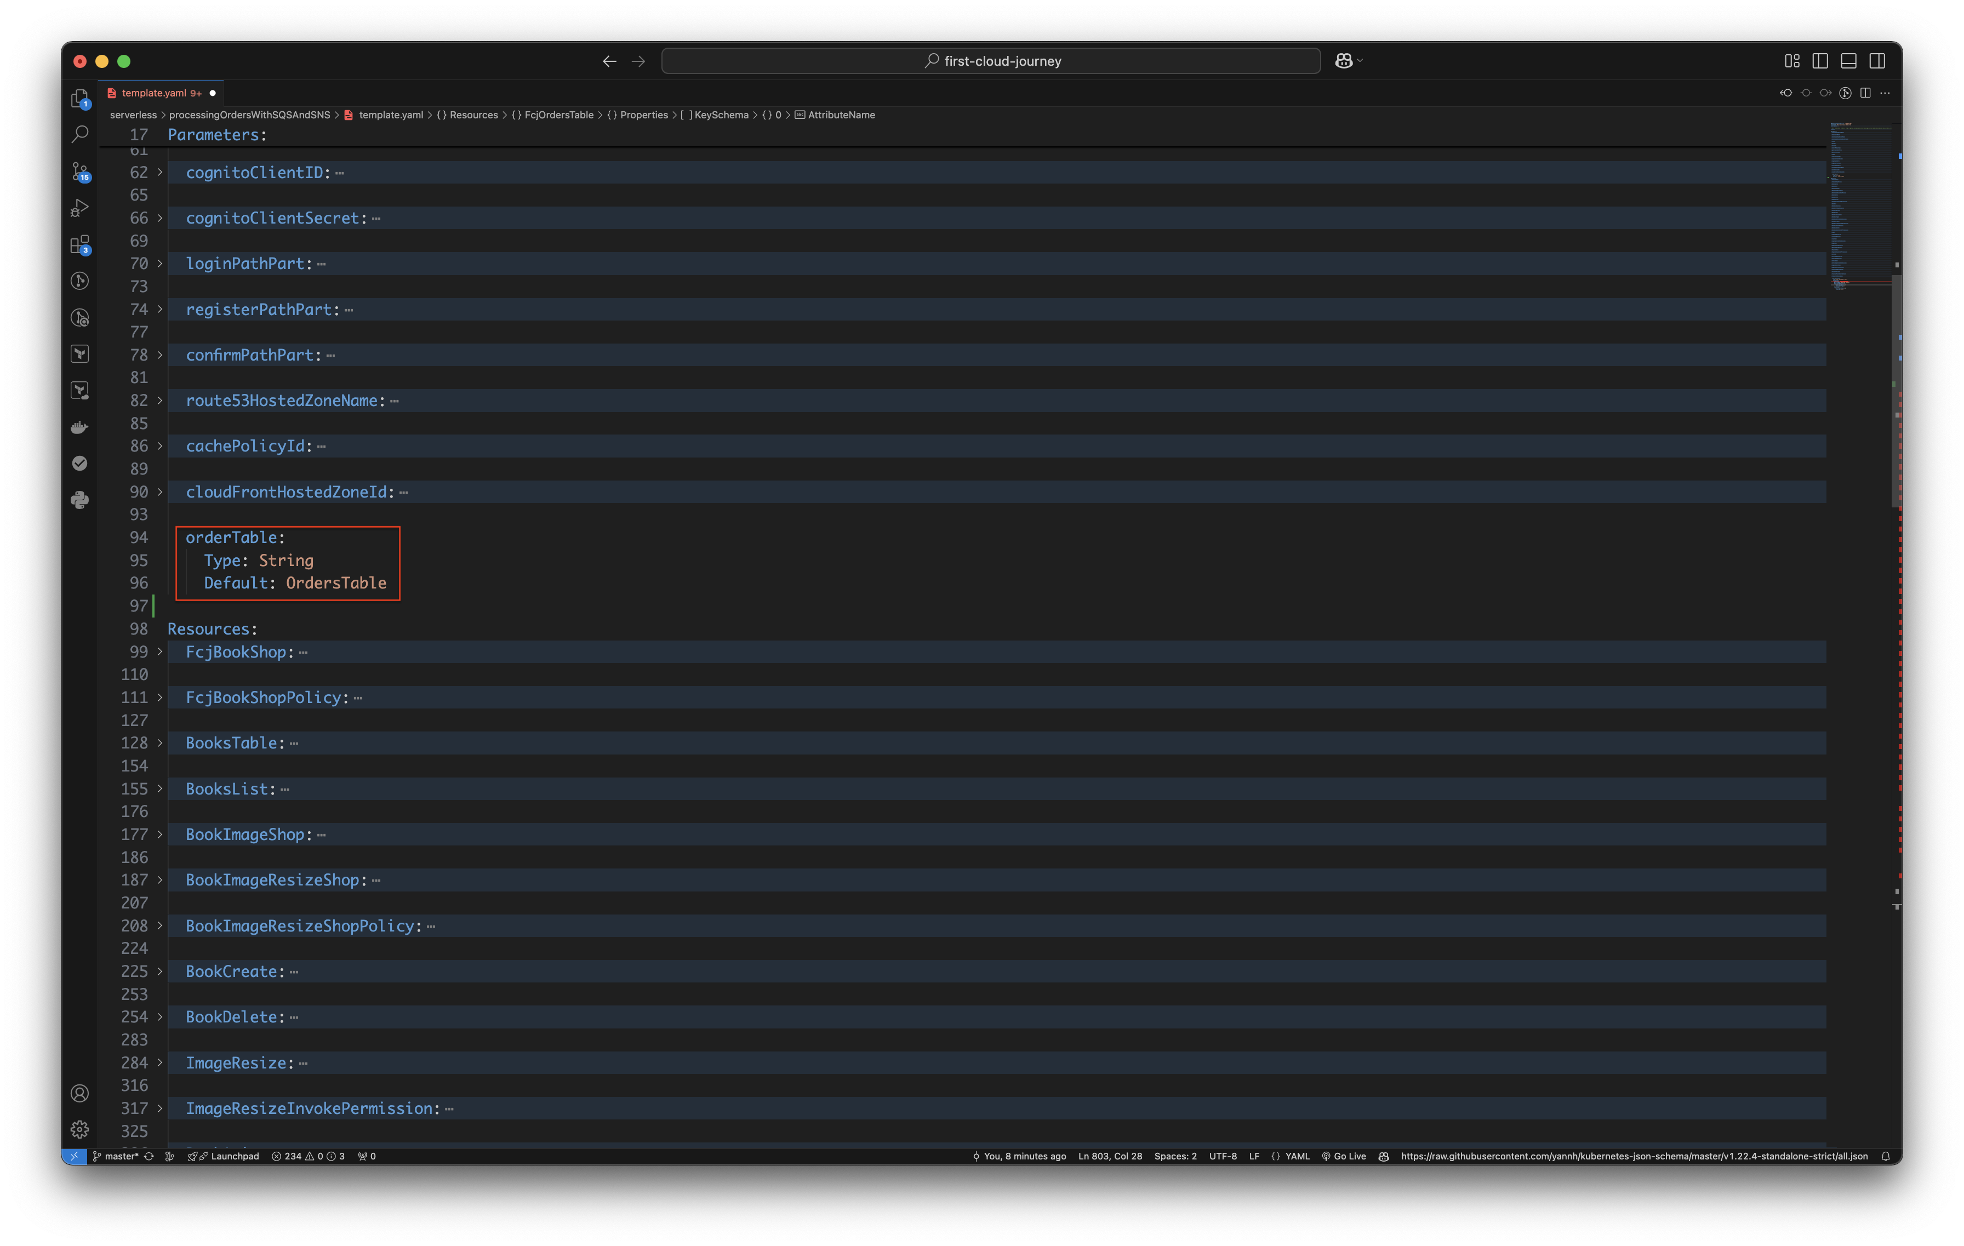Click the minimap code overview
Screen dimensions: 1964x1246
[x=1859, y=205]
